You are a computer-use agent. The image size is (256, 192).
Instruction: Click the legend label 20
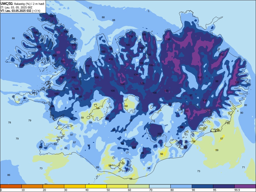pos(44,190)
